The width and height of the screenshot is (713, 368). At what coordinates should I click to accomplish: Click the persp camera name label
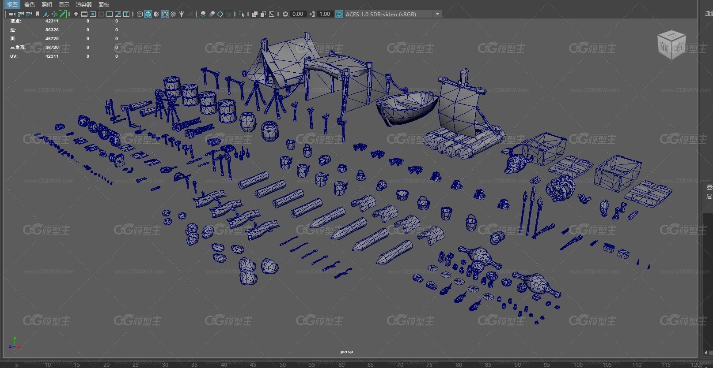tap(347, 352)
